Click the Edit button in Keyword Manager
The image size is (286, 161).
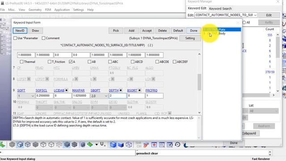tap(269, 15)
